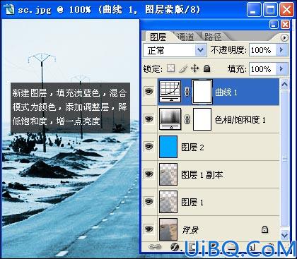Click the sc.jpg window title text
The height and width of the screenshot is (259, 297).
pos(109,10)
